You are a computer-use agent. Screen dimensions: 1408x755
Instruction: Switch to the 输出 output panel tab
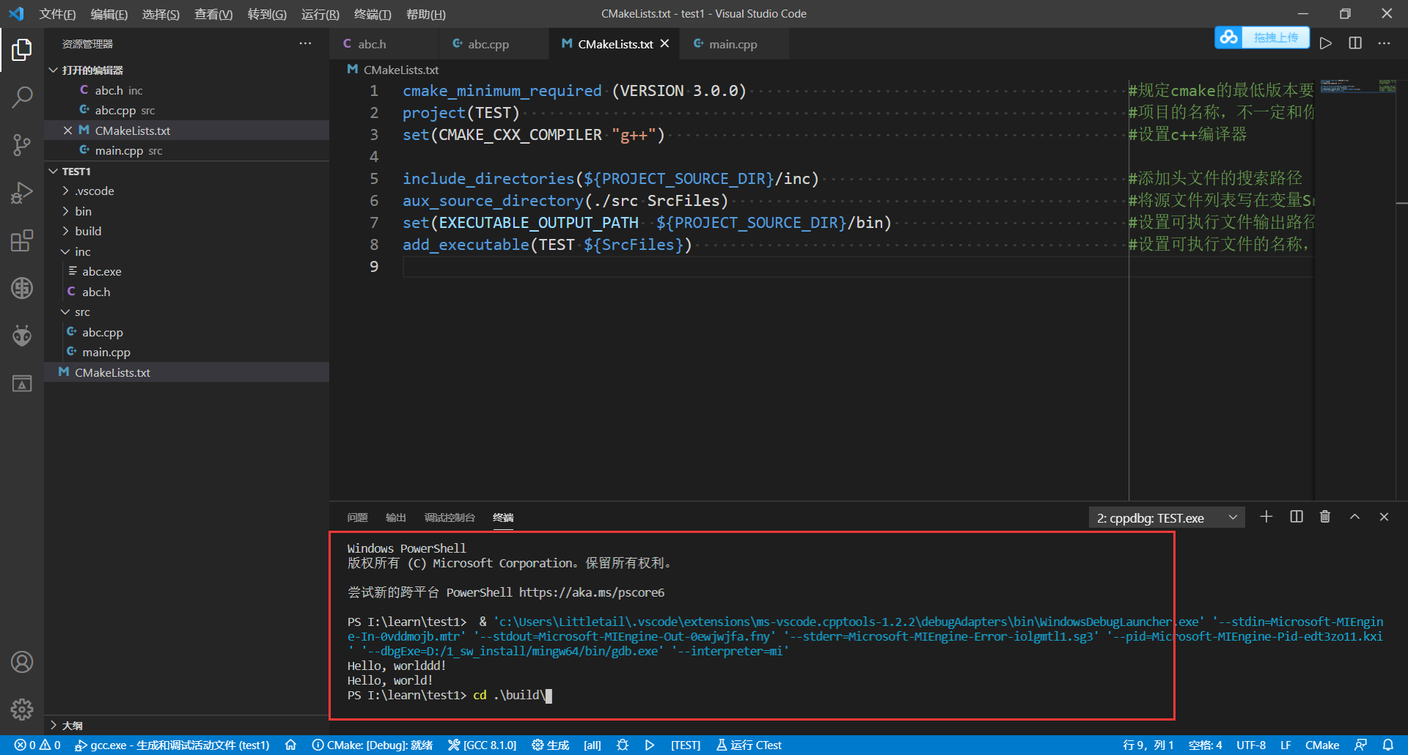395,518
